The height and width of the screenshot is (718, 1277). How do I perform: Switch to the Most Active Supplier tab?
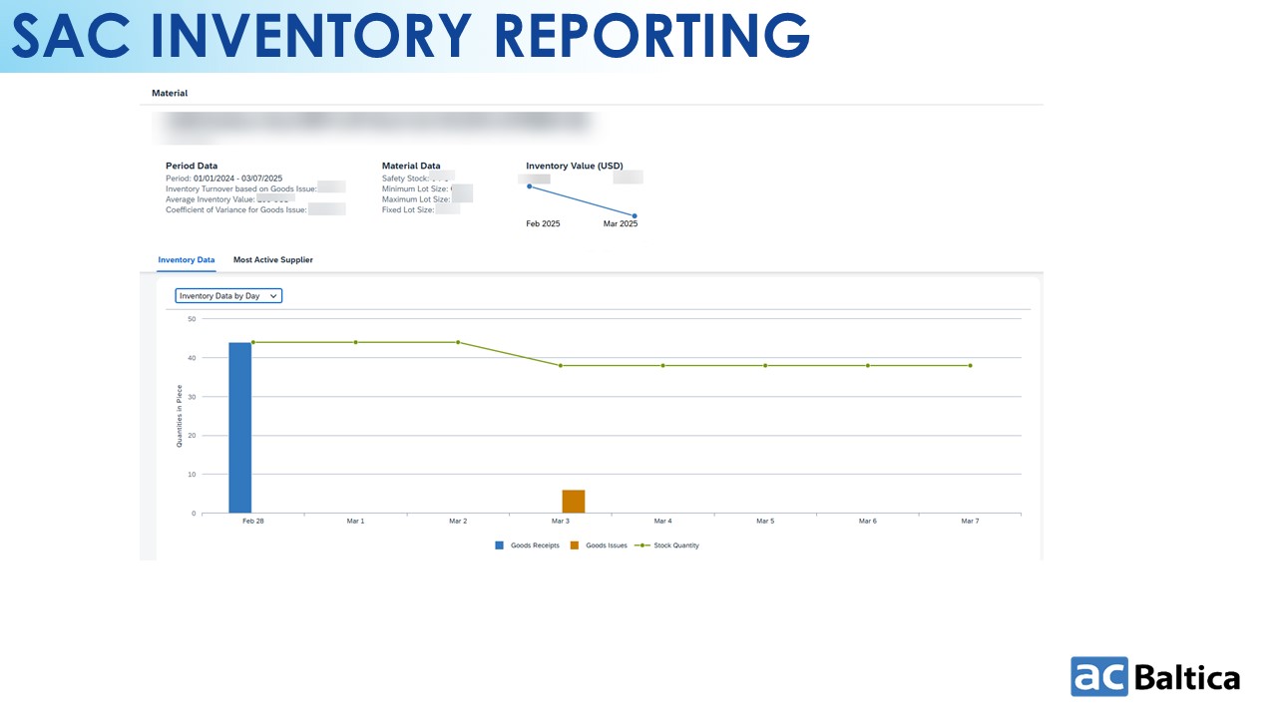point(272,260)
